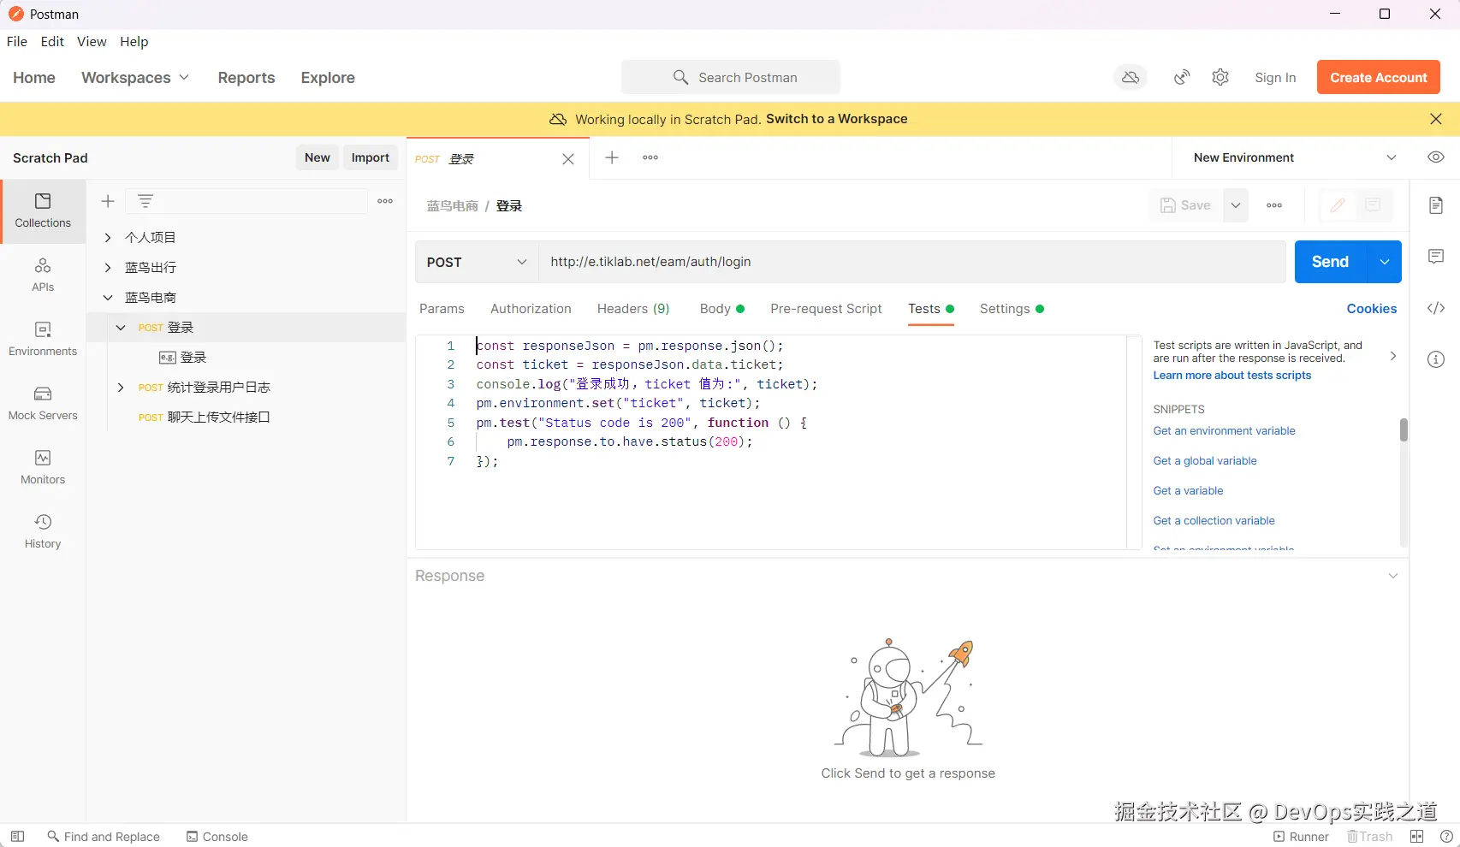The height and width of the screenshot is (847, 1460).
Task: Switch to the Pre-request Script tab
Action: (826, 309)
